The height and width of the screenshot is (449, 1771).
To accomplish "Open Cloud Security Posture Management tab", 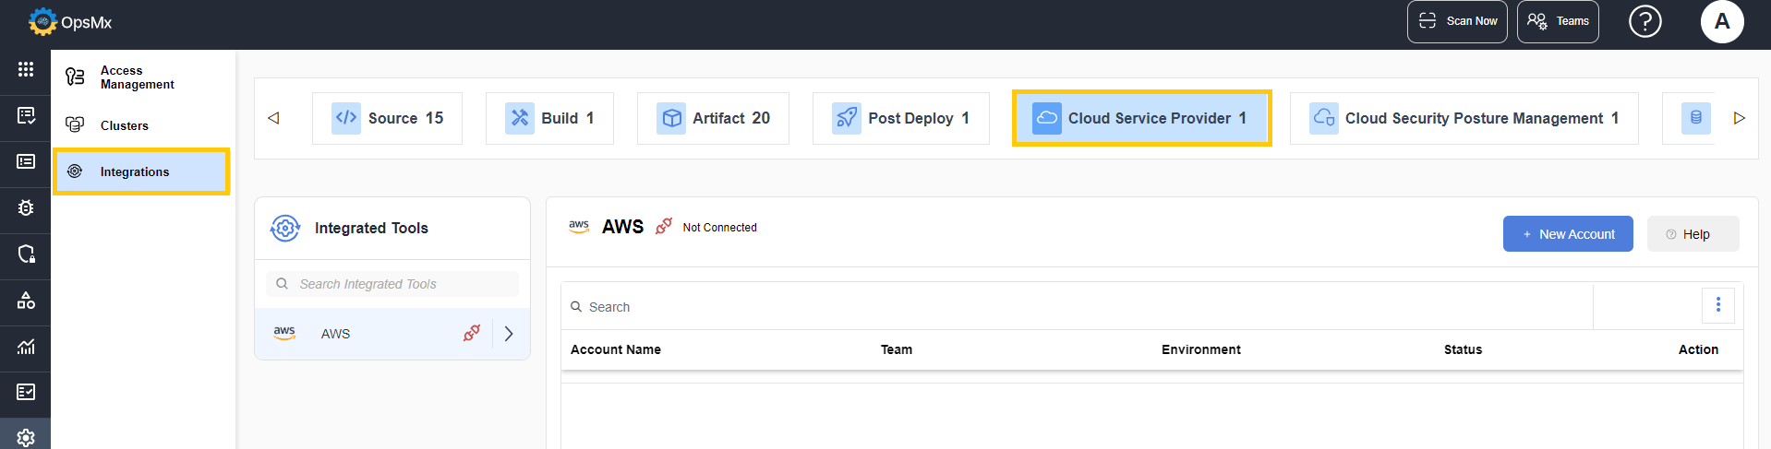I will coord(1464,118).
